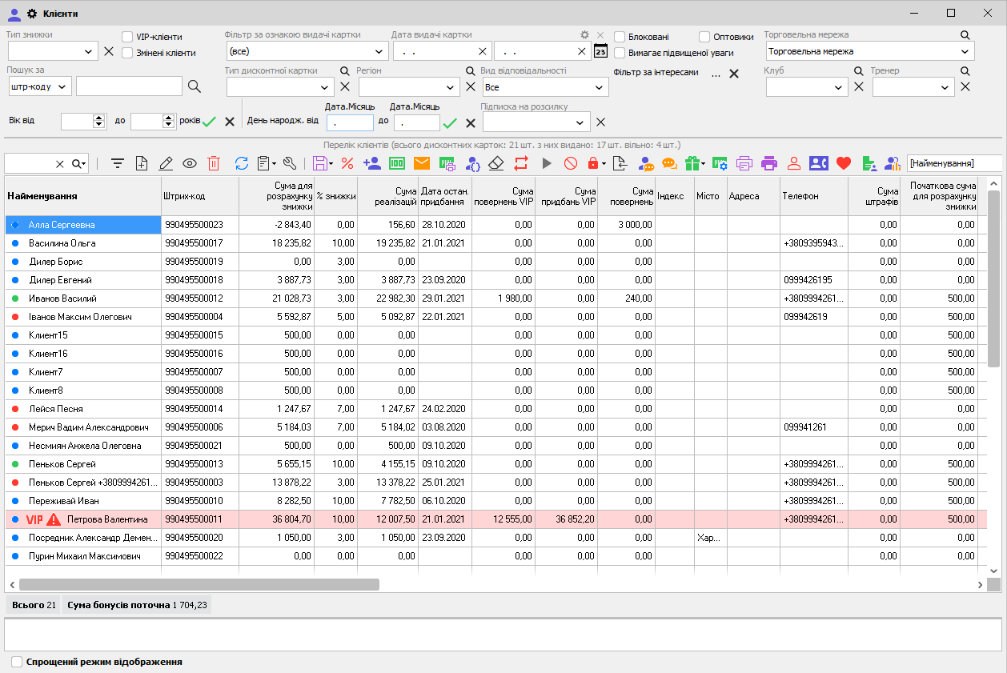This screenshot has height=673, width=1007.
Task: Click the red trash delete icon
Action: (214, 163)
